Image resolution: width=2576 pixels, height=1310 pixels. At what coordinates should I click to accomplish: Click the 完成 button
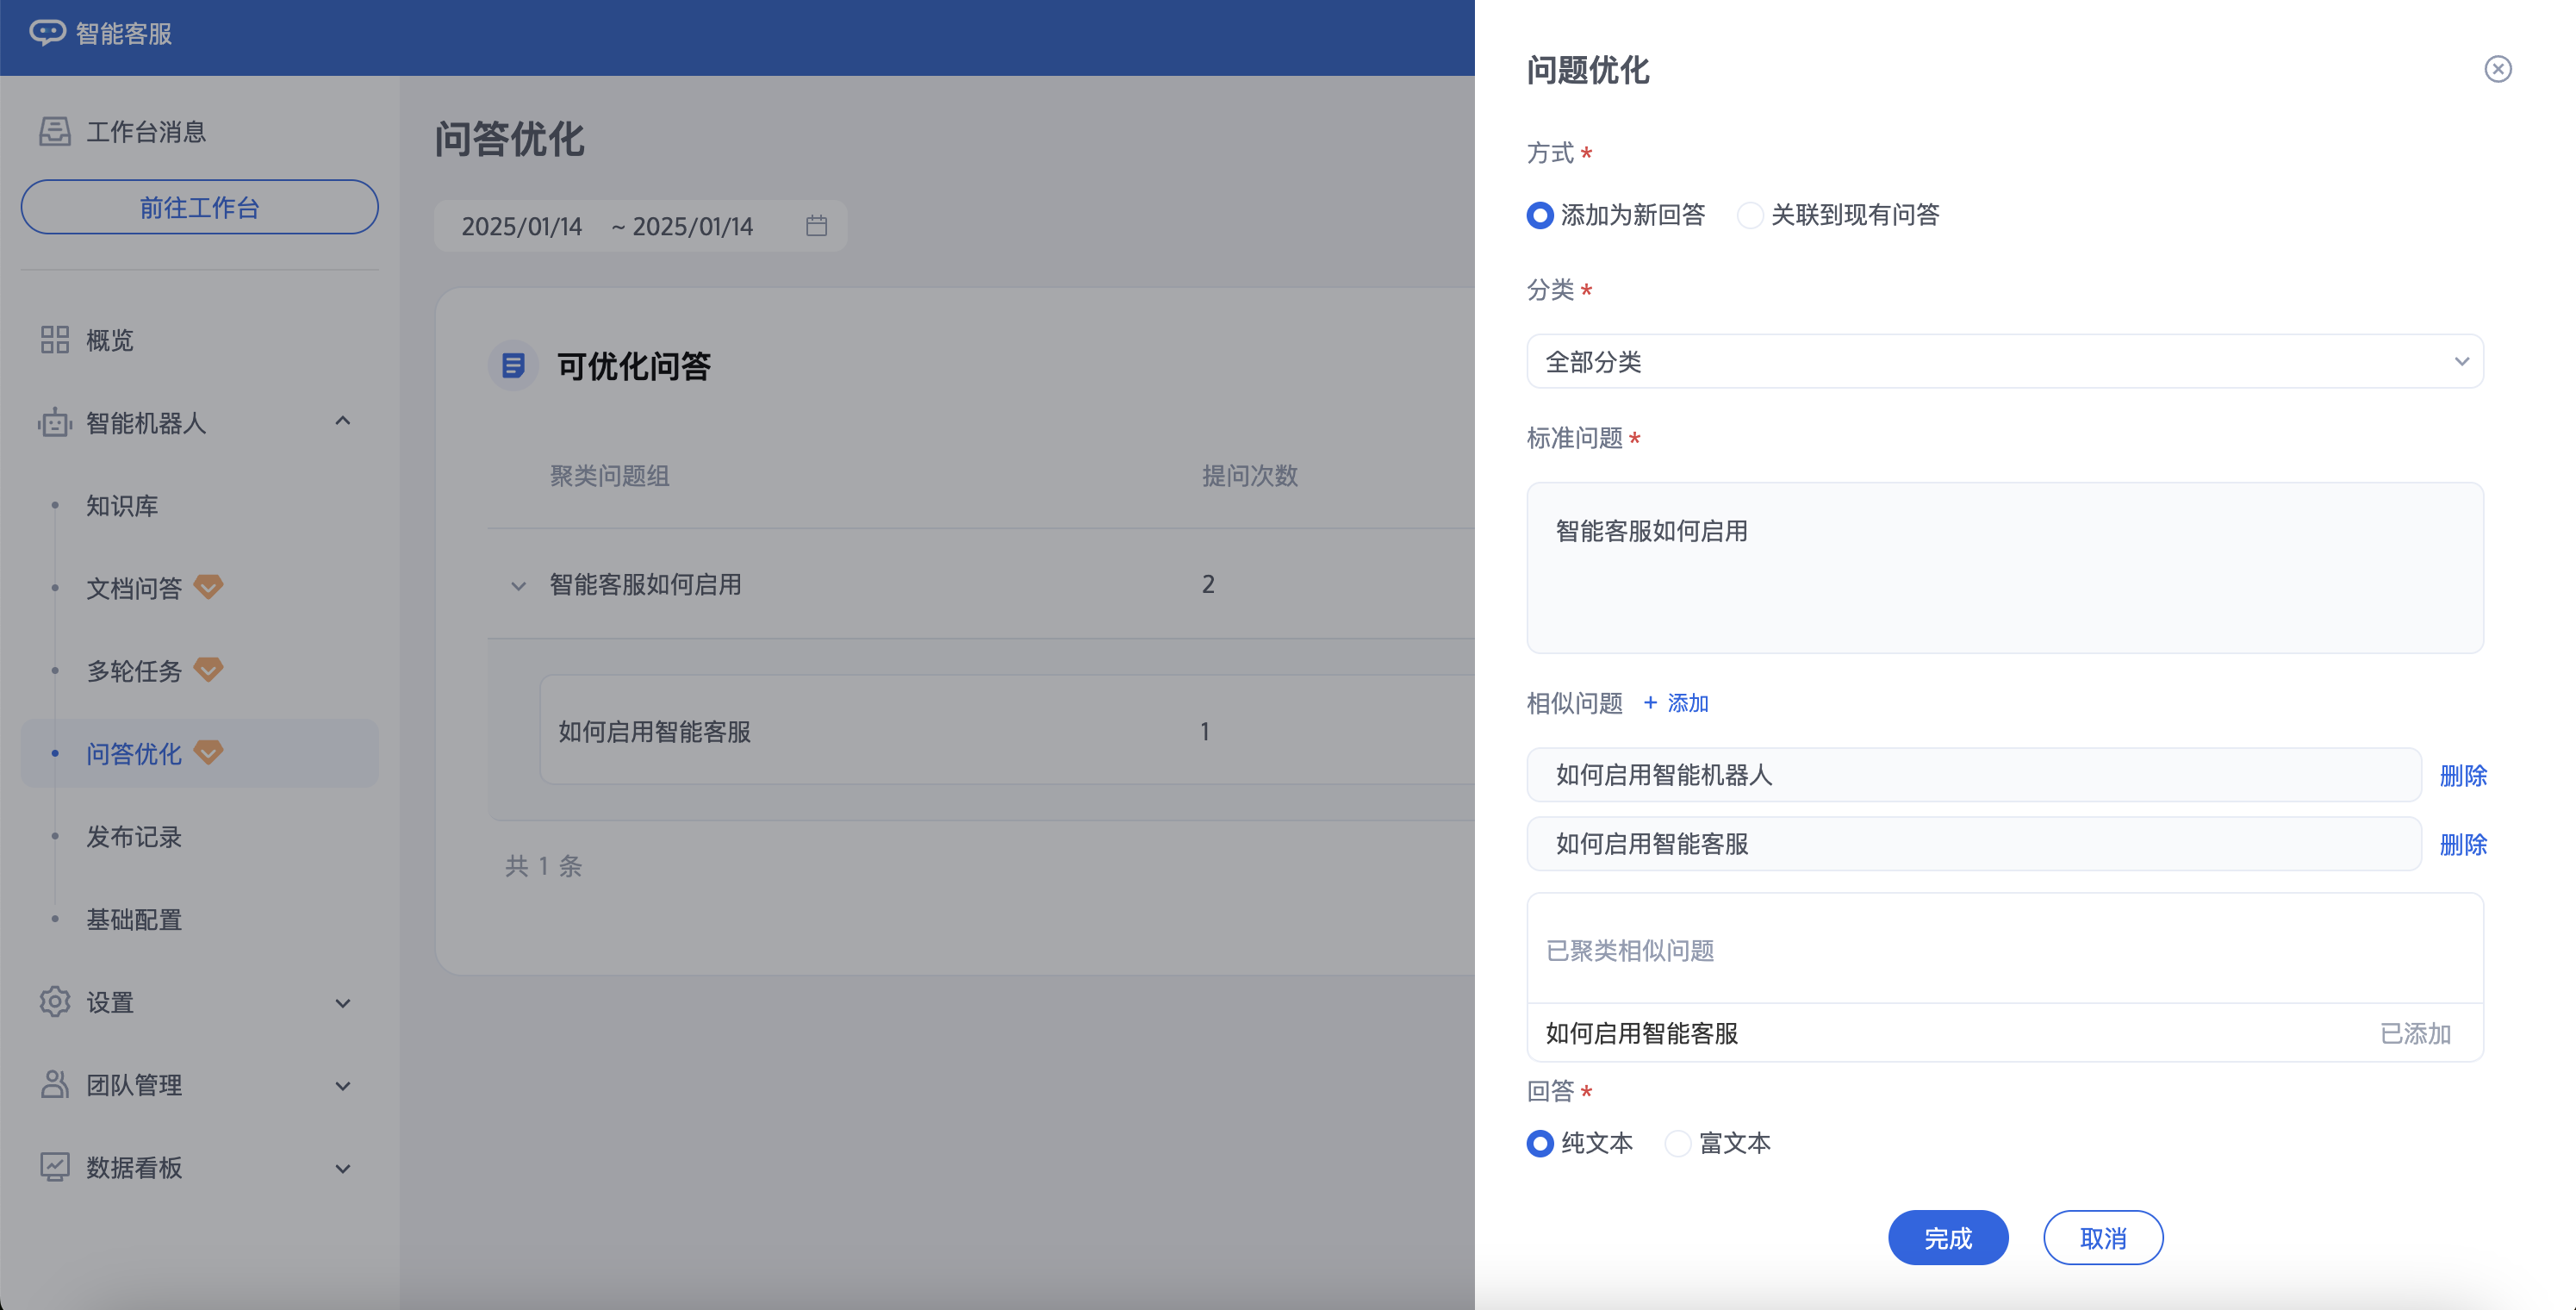[1947, 1238]
